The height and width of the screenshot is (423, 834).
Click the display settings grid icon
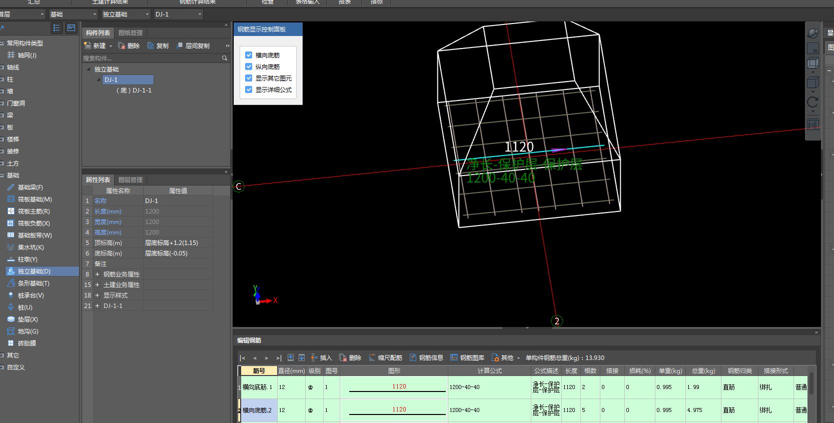pyautogui.click(x=813, y=124)
